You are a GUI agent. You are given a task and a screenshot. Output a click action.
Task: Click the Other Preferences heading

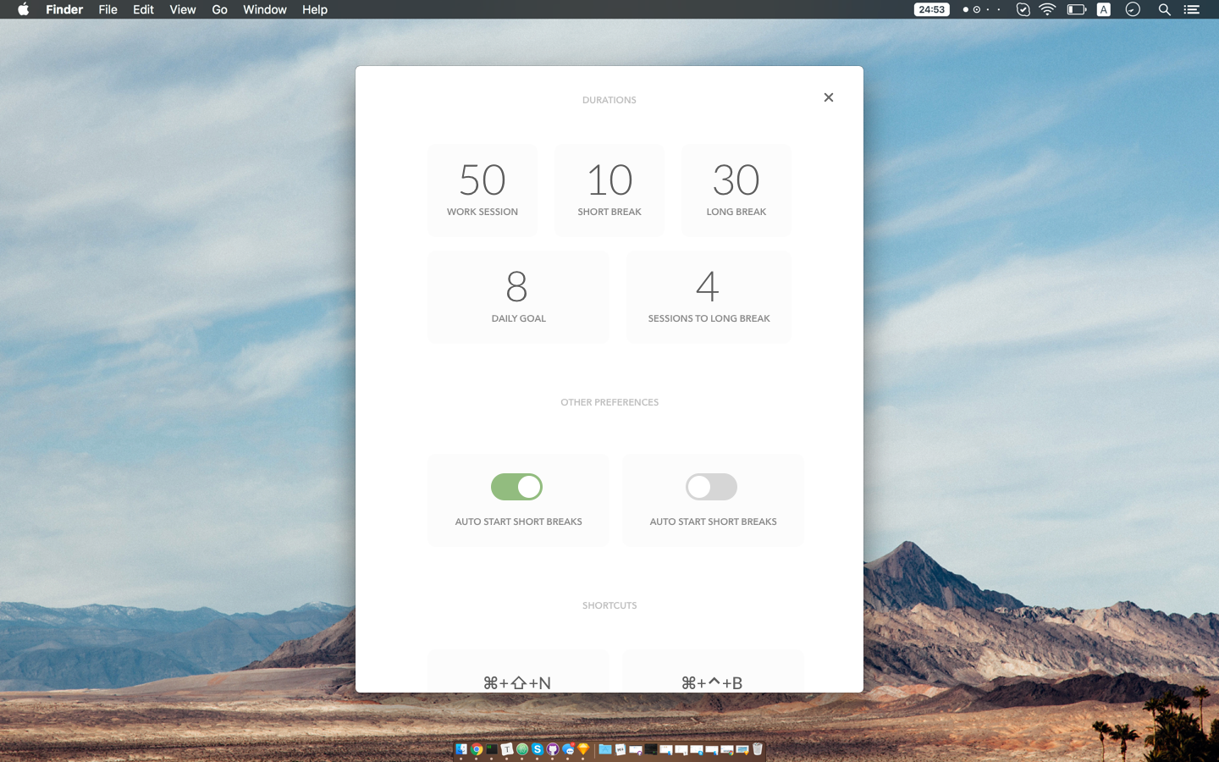click(x=609, y=402)
